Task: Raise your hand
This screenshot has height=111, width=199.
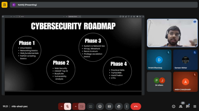Action: tap(119, 106)
